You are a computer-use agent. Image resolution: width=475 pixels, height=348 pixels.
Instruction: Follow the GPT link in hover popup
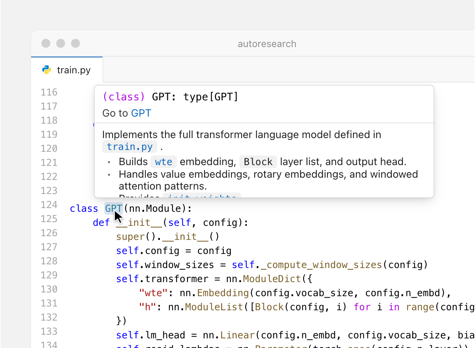coord(141,113)
